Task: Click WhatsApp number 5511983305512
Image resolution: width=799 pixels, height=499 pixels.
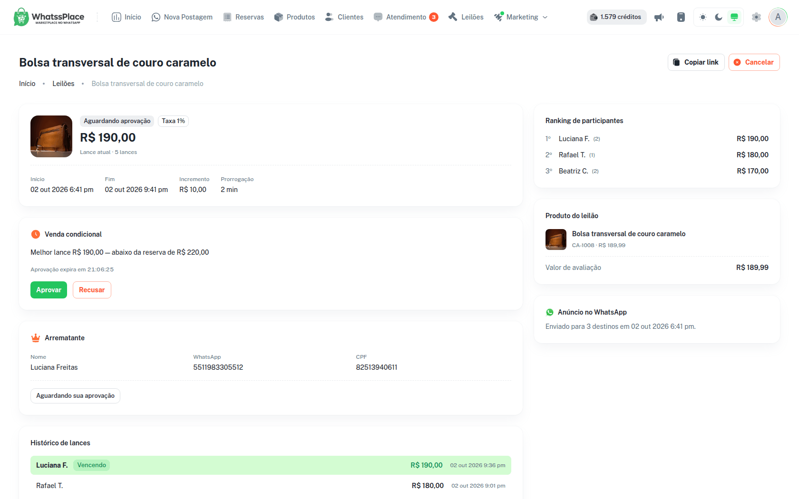Action: pyautogui.click(x=218, y=367)
